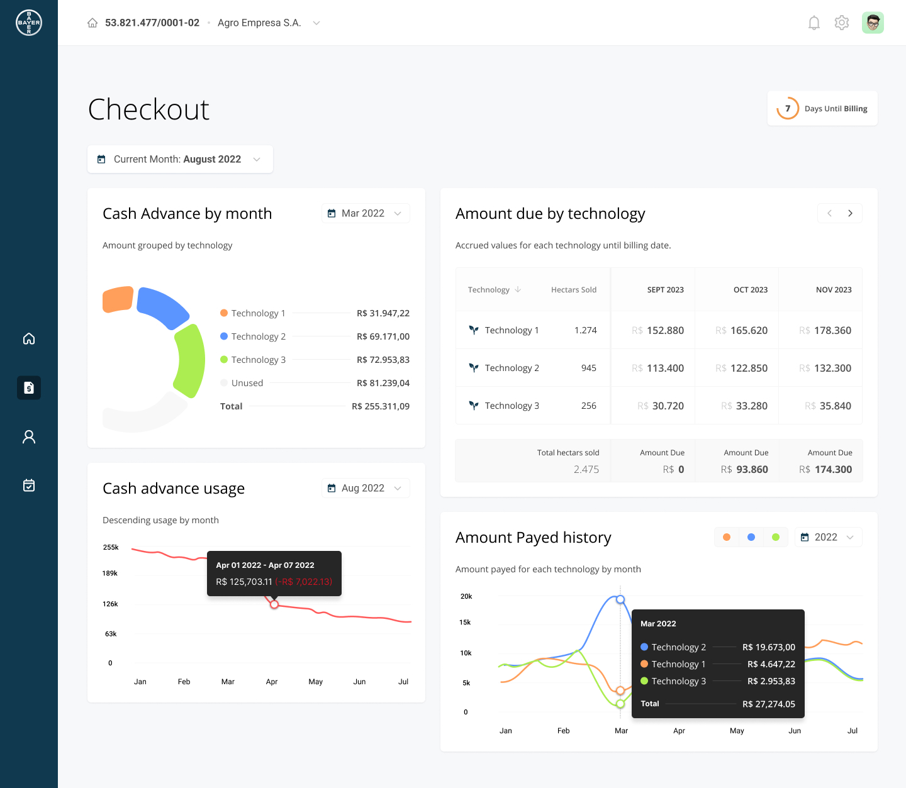Open the calendar check sidebar icon
906x788 pixels.
click(29, 485)
